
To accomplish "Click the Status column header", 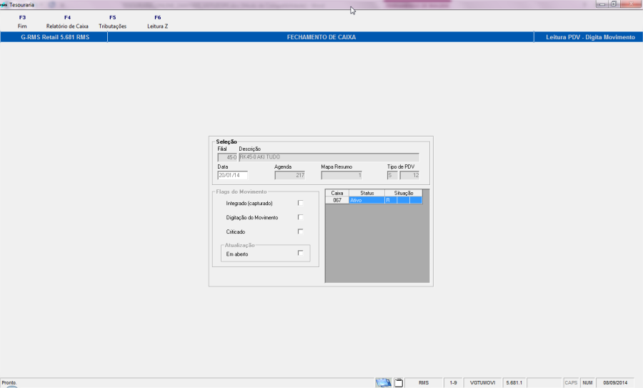I will [367, 193].
